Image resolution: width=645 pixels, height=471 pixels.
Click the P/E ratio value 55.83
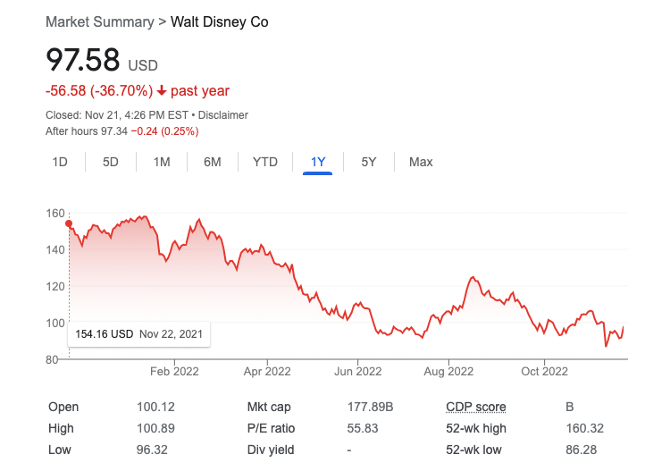point(363,428)
